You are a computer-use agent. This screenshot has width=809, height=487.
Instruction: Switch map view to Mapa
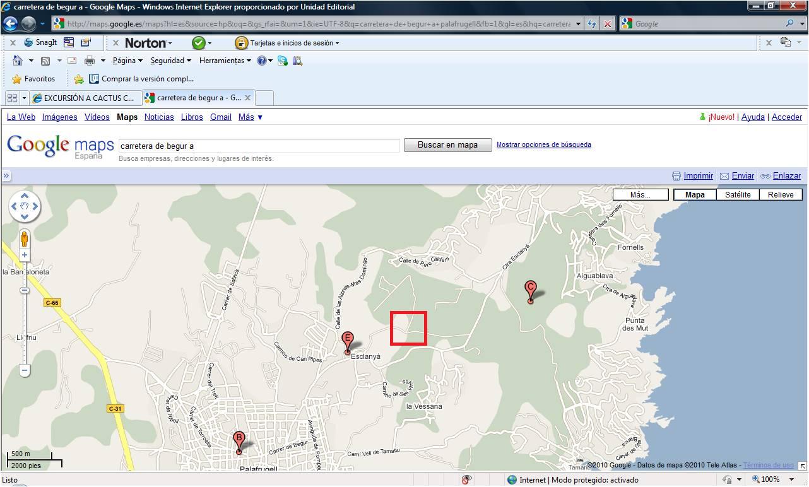coord(695,194)
